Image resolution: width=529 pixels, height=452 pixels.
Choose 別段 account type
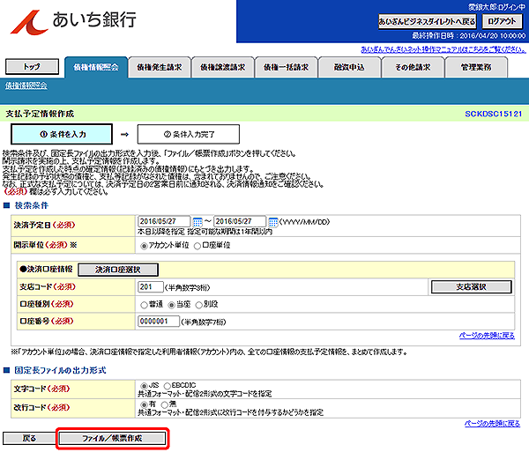click(x=199, y=305)
